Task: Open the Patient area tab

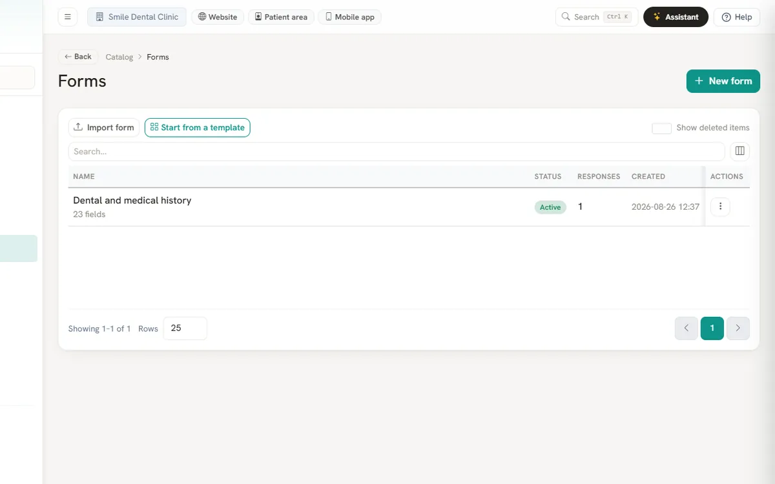Action: point(281,17)
